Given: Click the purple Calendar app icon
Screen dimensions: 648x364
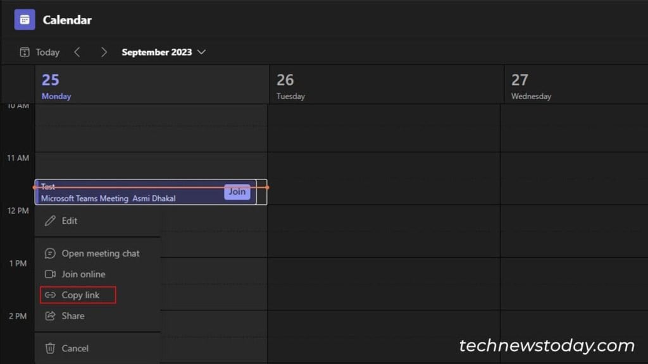Looking at the screenshot, I should 25,20.
